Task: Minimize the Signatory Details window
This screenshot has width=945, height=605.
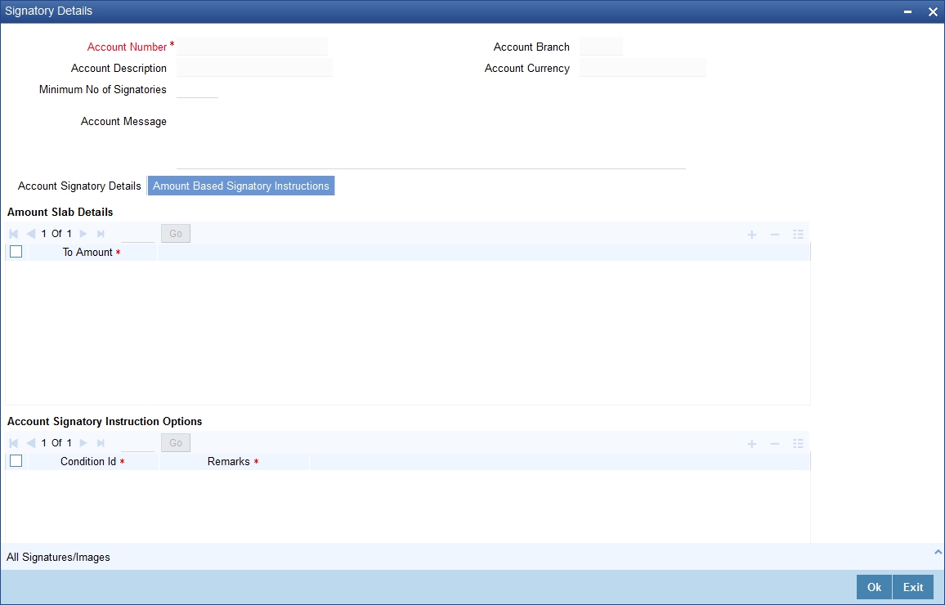Action: point(907,11)
